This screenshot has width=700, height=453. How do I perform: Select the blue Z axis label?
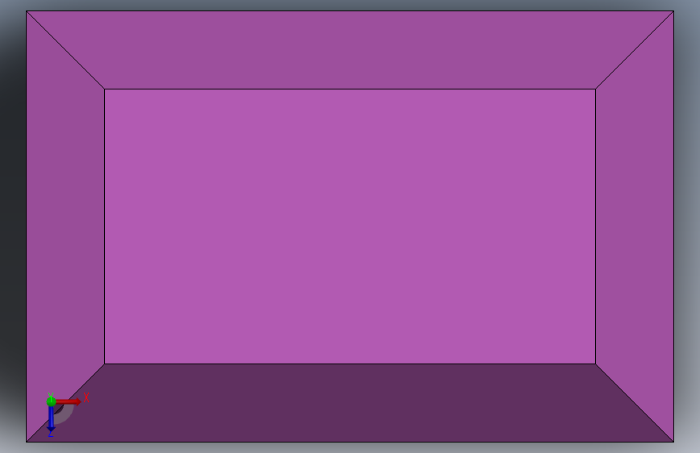[51, 434]
